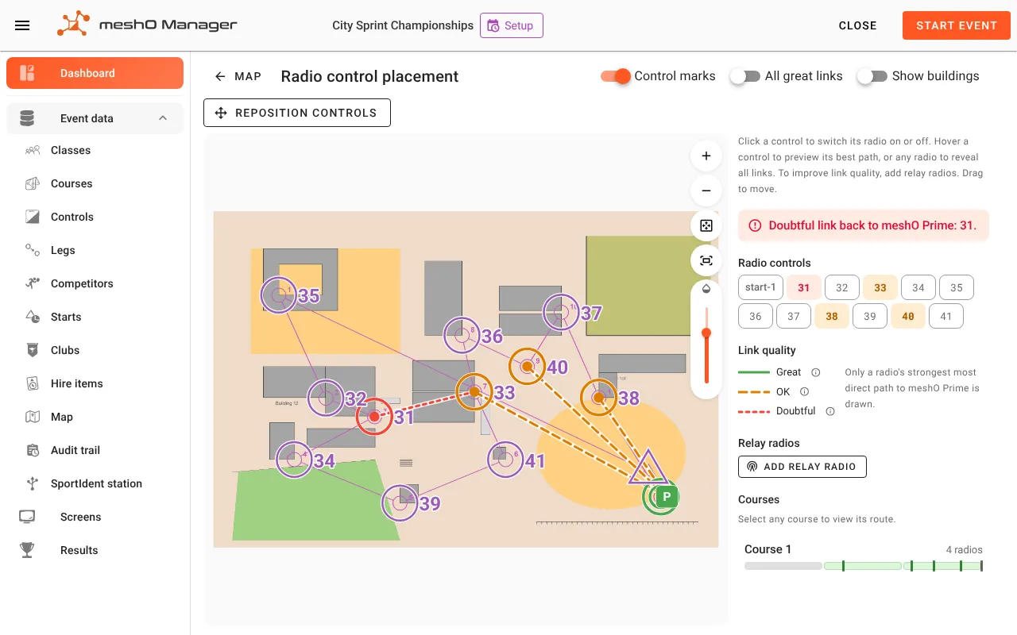Click the opacity icon above the slider
The height and width of the screenshot is (635, 1017).
706,291
